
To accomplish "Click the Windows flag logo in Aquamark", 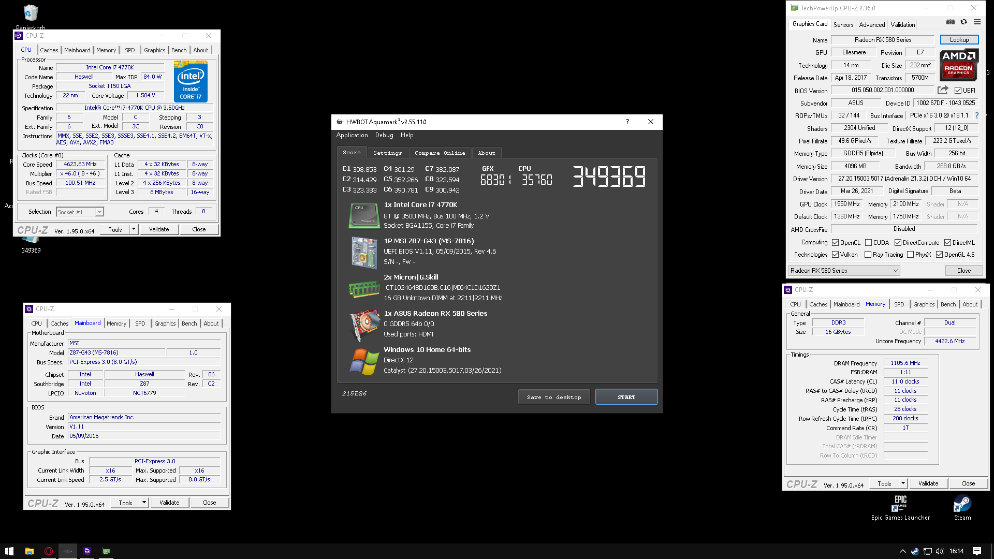I will coord(364,361).
